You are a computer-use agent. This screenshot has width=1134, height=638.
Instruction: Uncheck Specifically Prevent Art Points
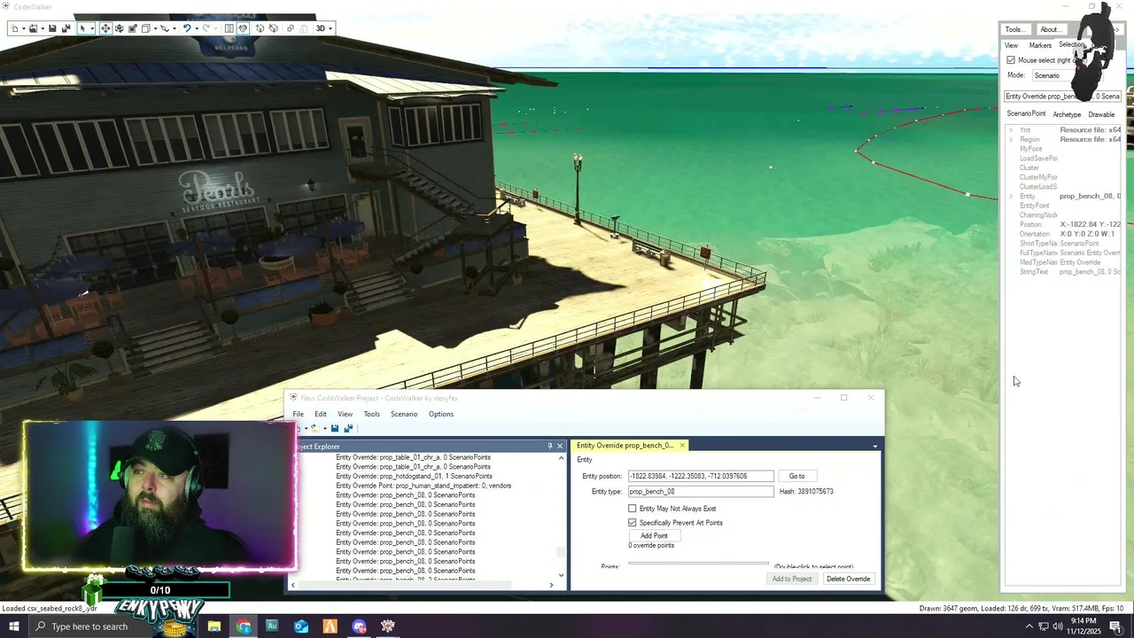click(x=633, y=523)
